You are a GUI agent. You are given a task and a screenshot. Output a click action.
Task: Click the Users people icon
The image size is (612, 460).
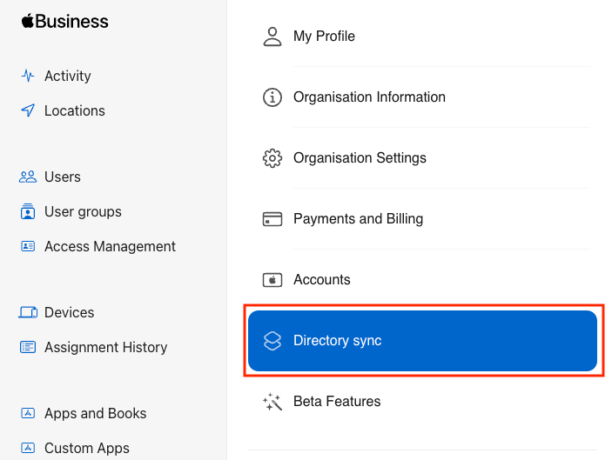tap(28, 177)
